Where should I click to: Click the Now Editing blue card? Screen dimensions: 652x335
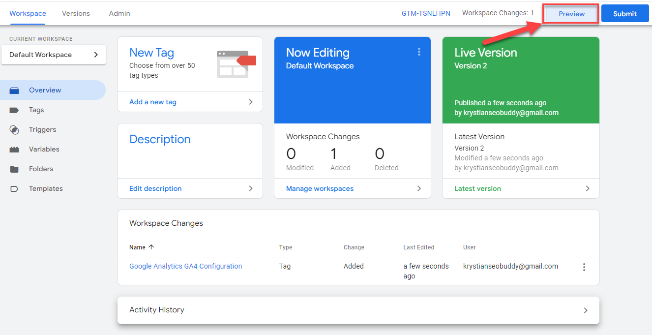tap(353, 80)
